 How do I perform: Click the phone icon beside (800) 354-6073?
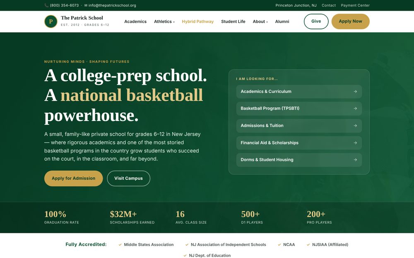pos(46,5)
